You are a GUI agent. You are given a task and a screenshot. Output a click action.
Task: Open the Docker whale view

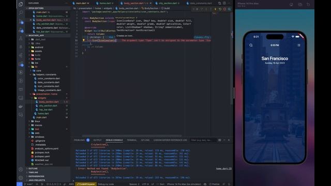point(21,106)
